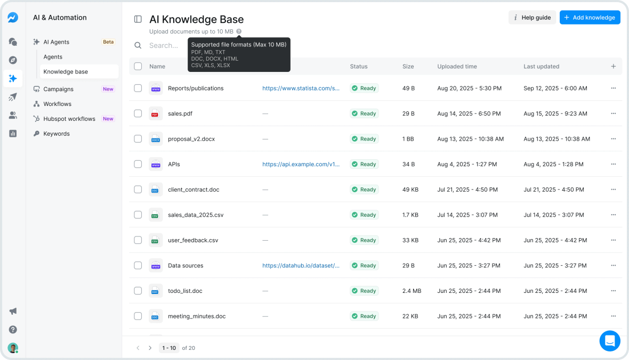Select the AI sparkle sidebar icon
Screen dimensions: 629x360
pyautogui.click(x=13, y=79)
